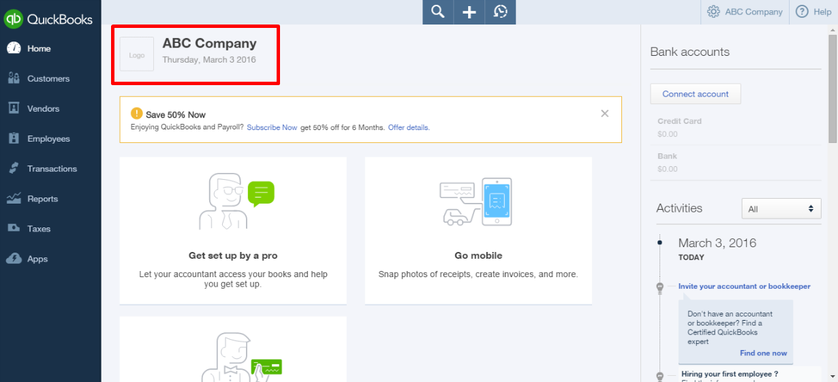Open the Help link text
The height and width of the screenshot is (382, 838).
click(822, 12)
